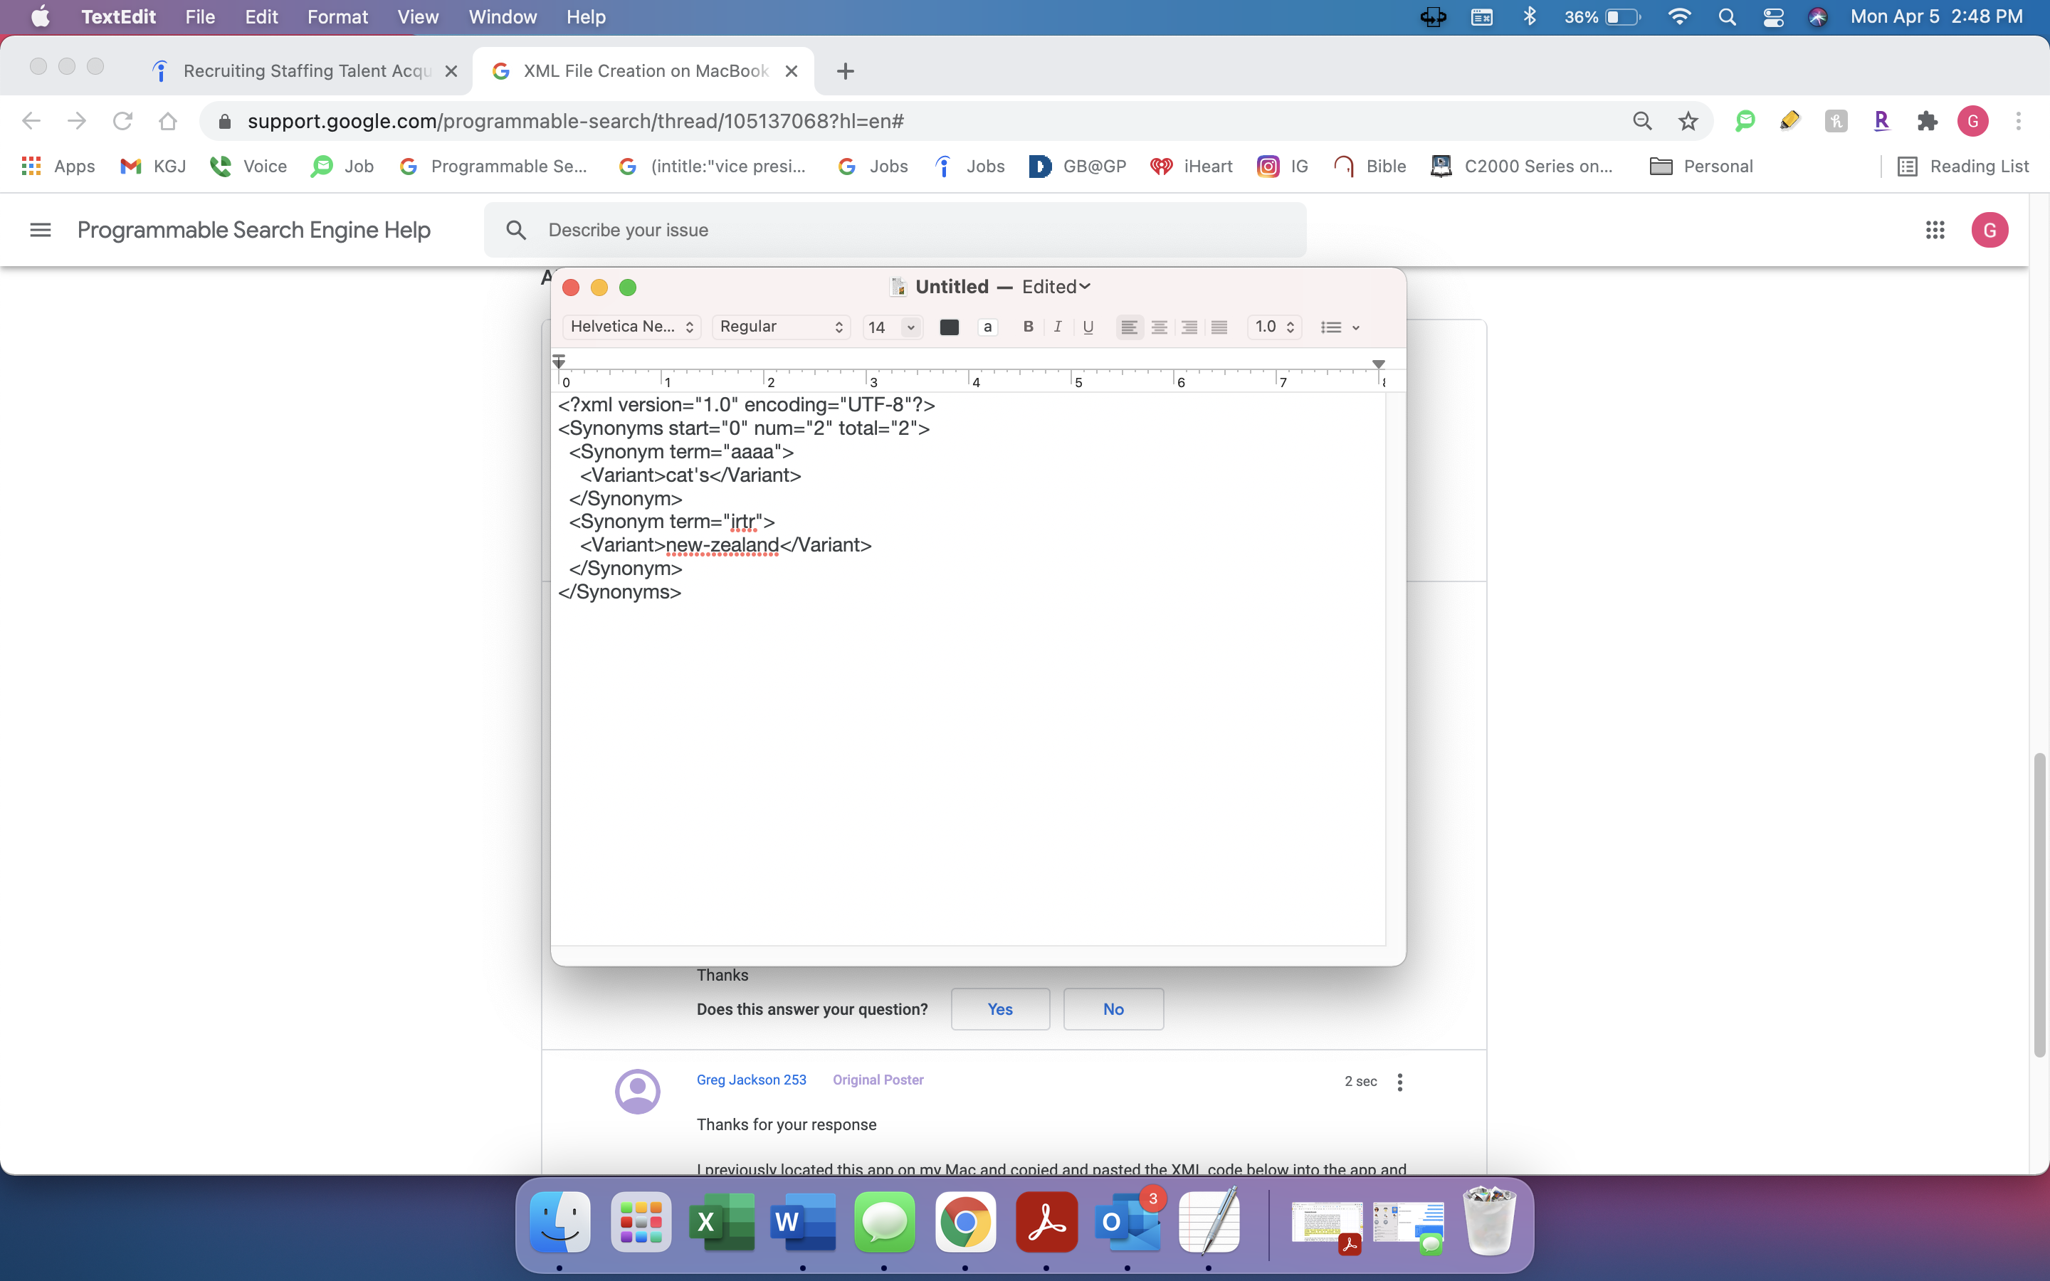Open the Format menu in menu bar
2050x1281 pixels.
(337, 17)
